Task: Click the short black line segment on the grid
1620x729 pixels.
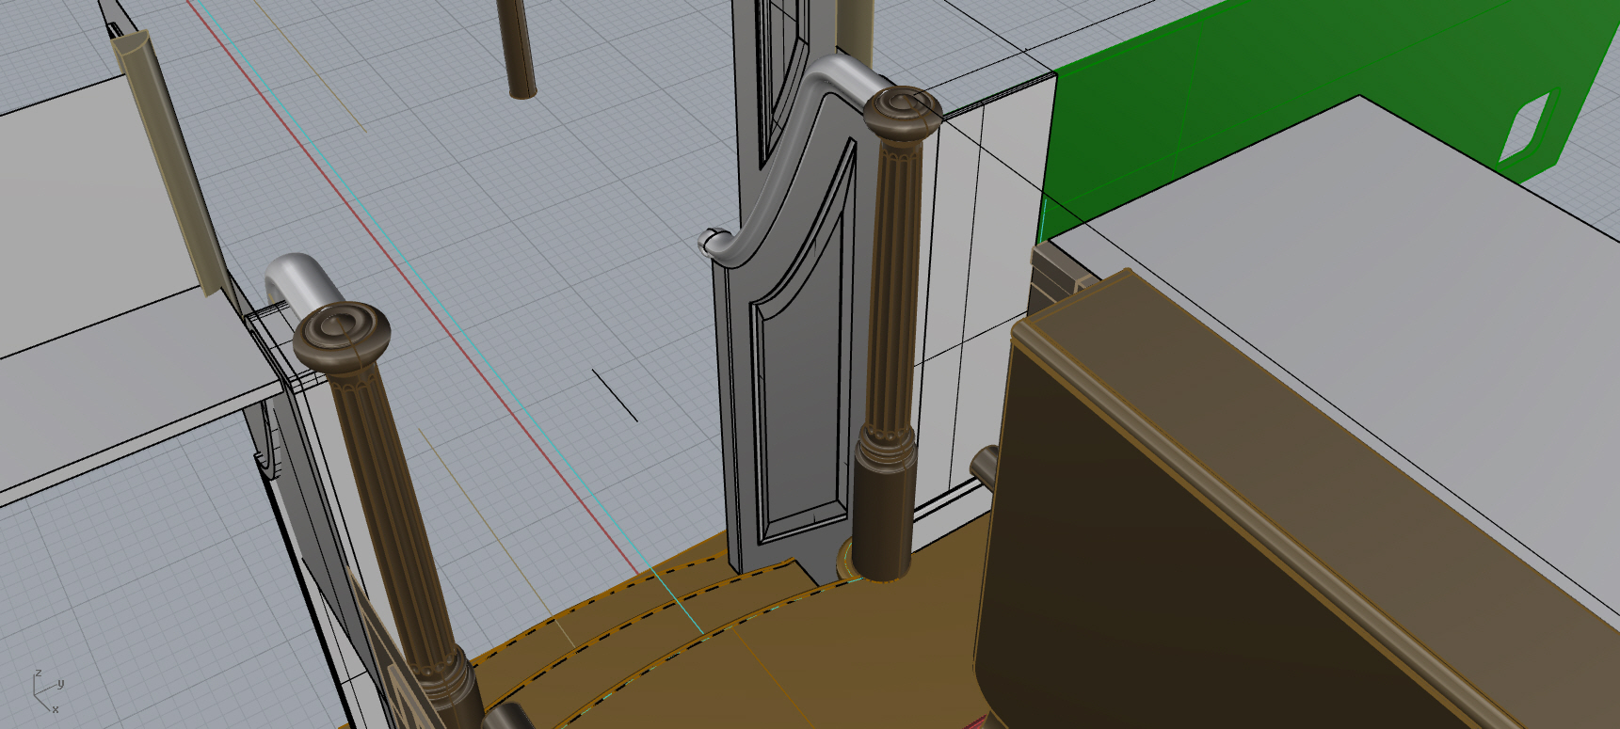Action: pos(615,395)
